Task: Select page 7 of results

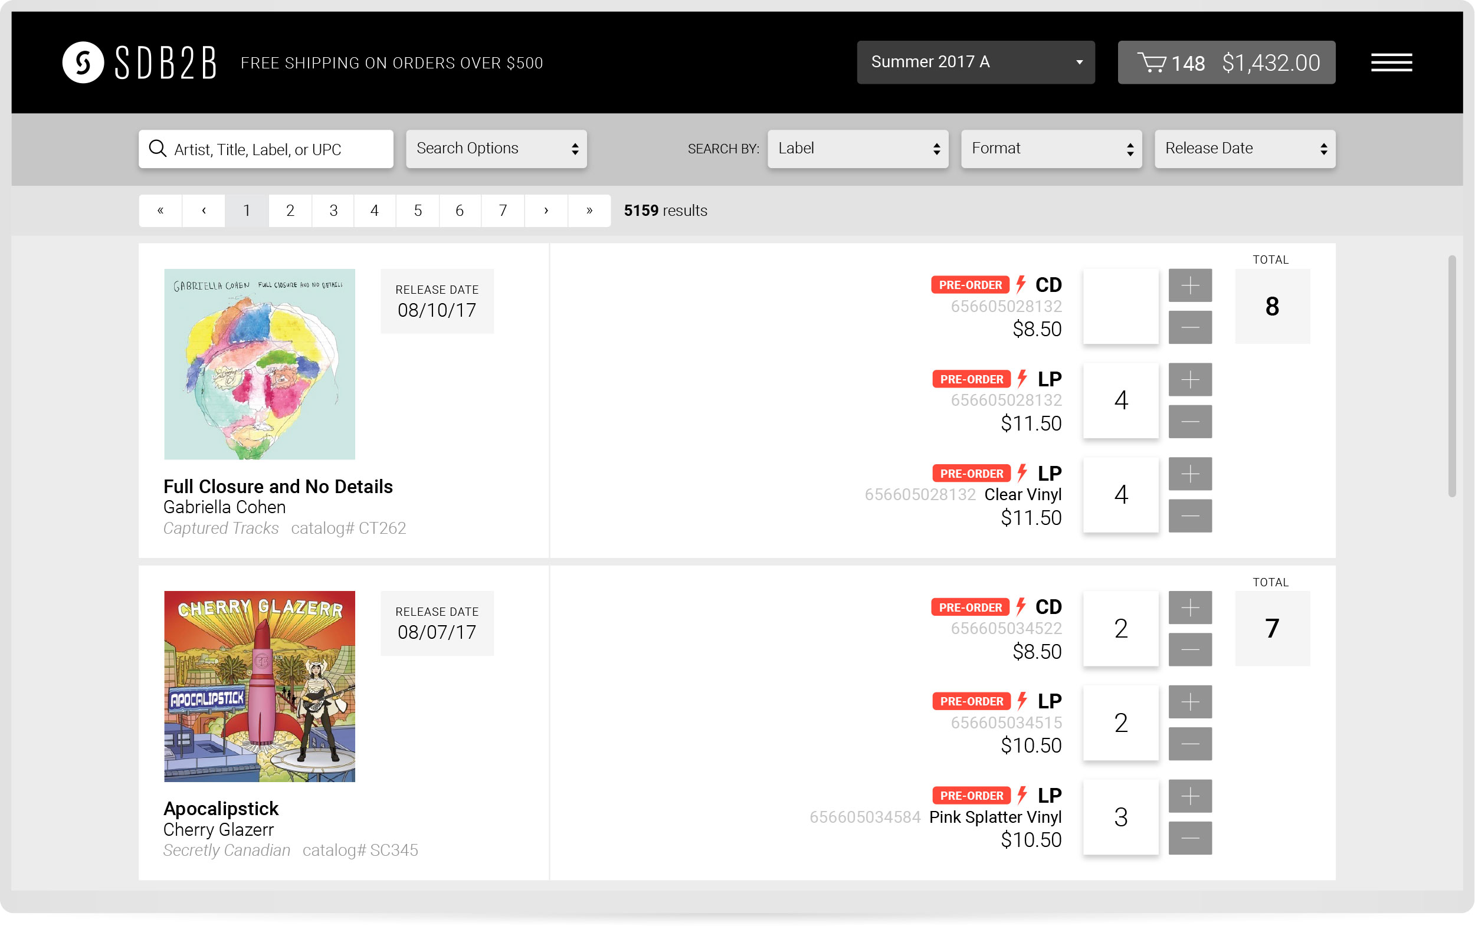Action: pyautogui.click(x=503, y=211)
